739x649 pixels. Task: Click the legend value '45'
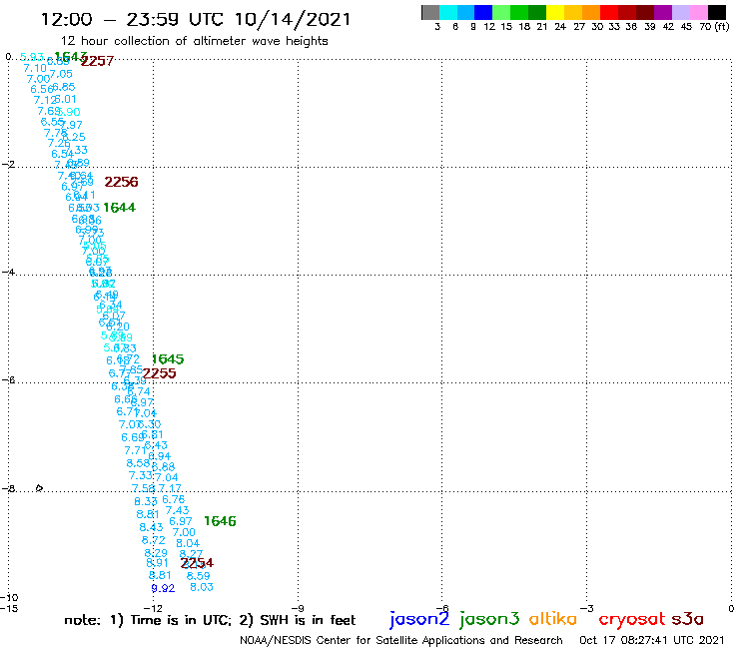point(686,26)
